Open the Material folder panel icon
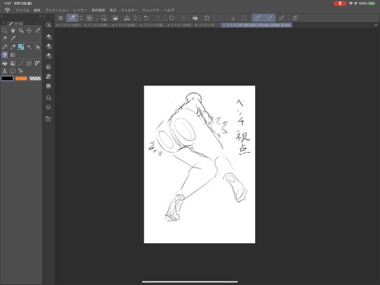Screen dimensions: 380x285 (49, 118)
